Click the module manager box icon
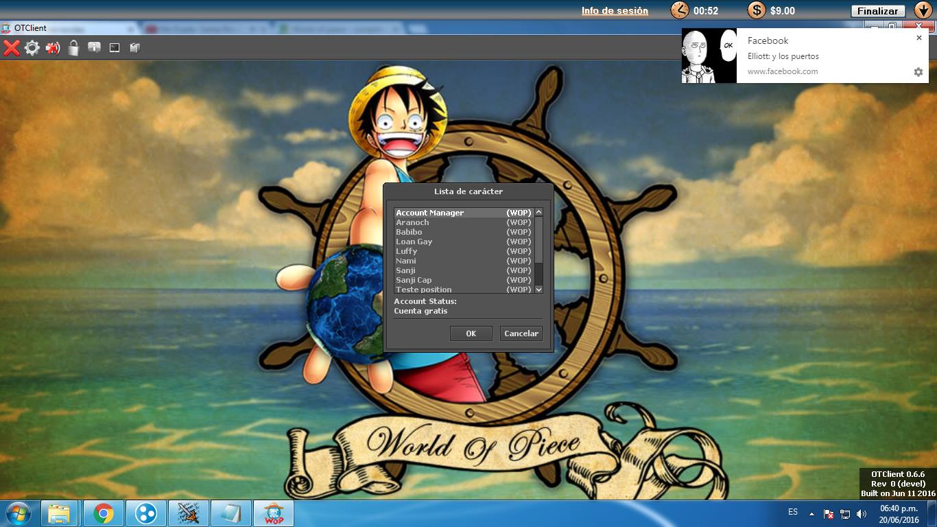 (x=135, y=47)
